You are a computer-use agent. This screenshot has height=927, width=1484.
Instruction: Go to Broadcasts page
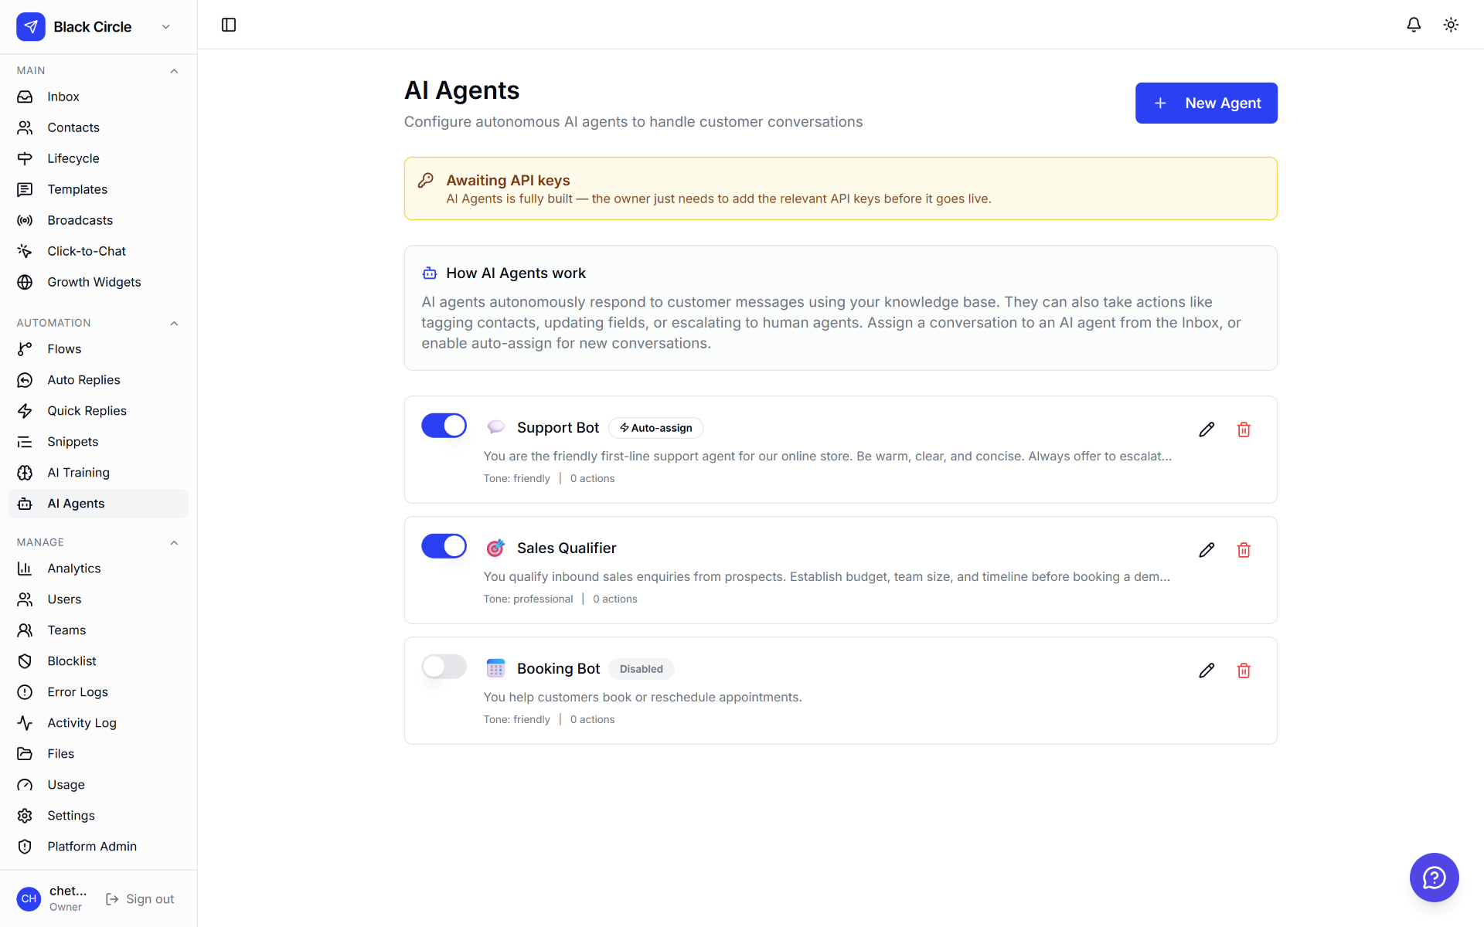(98, 220)
